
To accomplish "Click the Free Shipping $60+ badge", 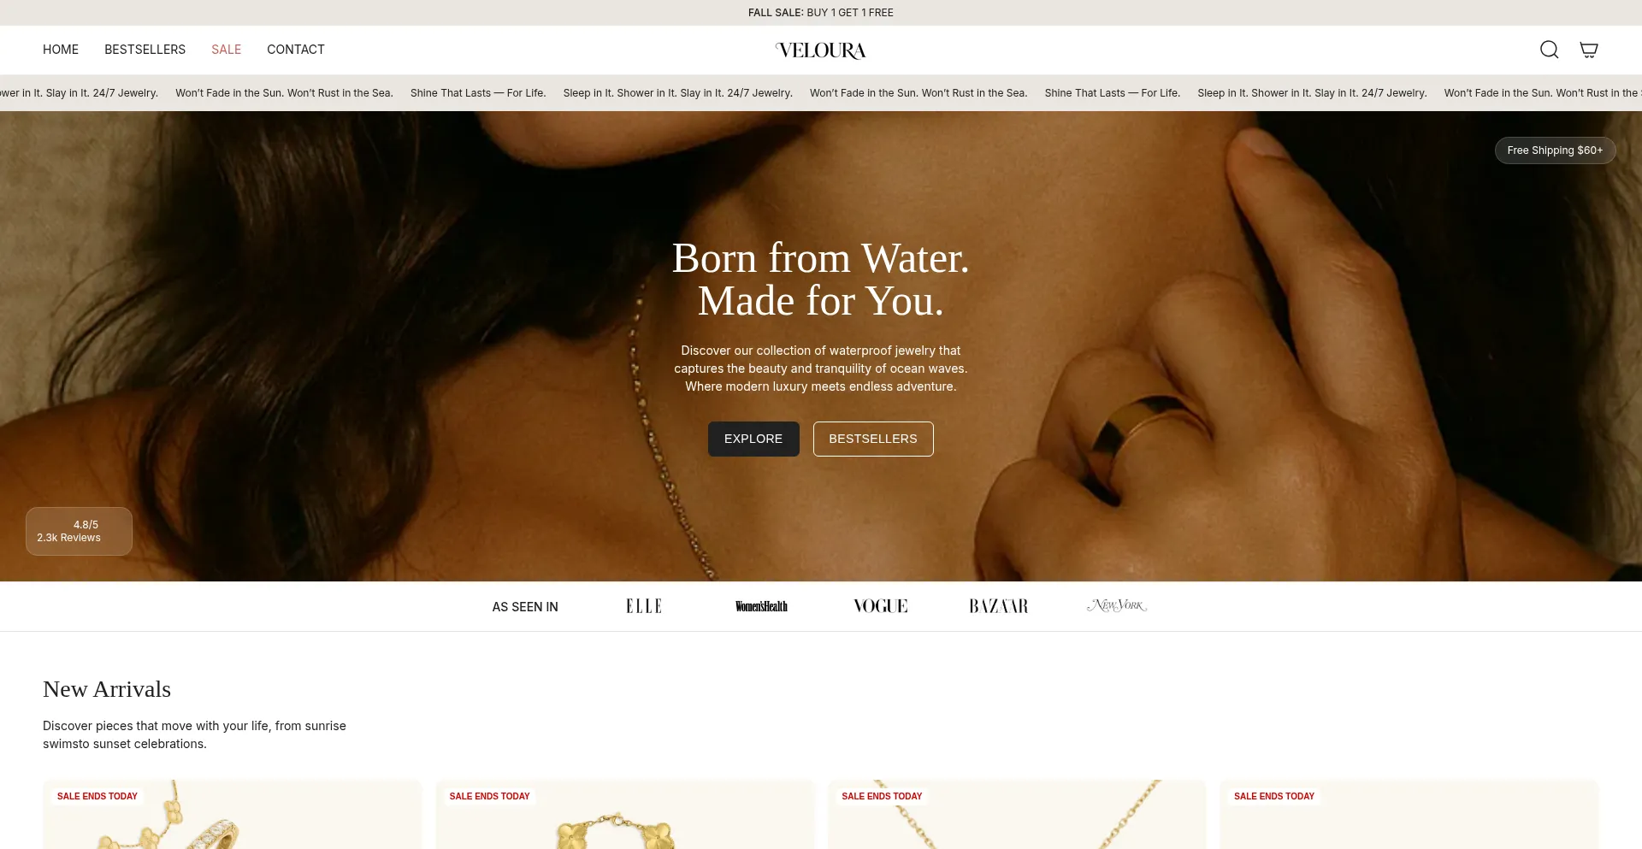I will tap(1555, 150).
